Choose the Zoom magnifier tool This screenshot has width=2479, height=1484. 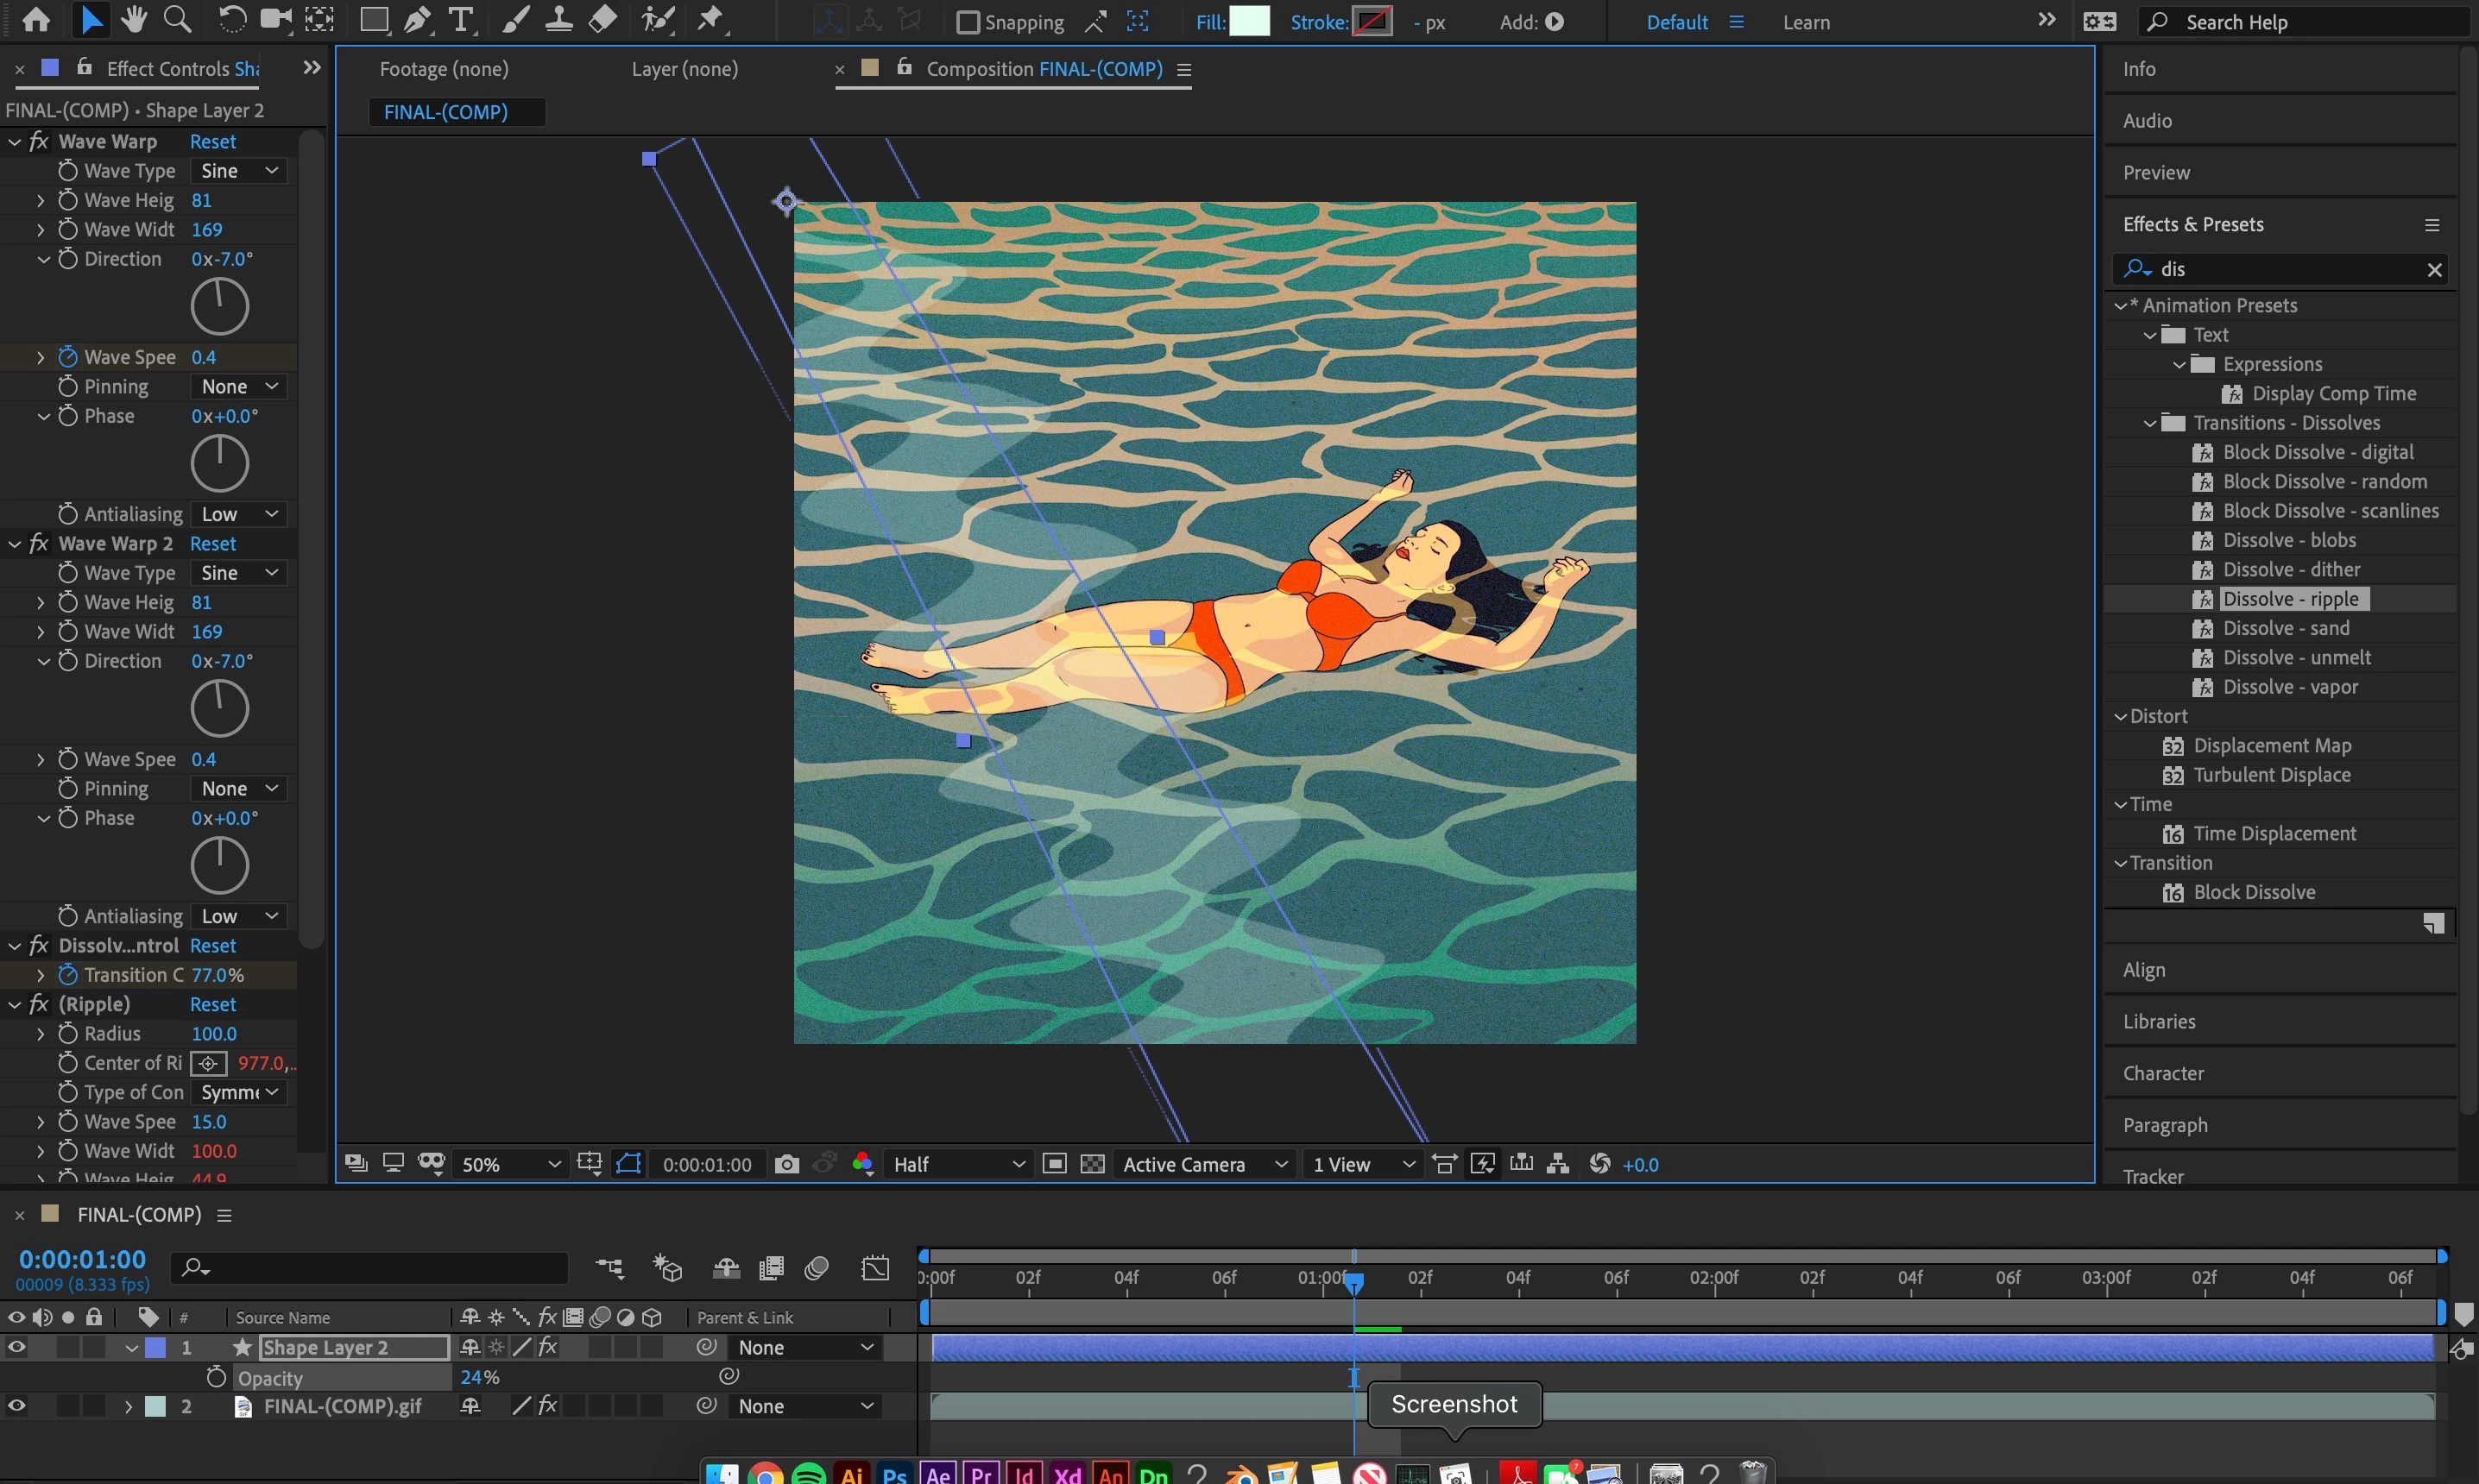pos(177,19)
